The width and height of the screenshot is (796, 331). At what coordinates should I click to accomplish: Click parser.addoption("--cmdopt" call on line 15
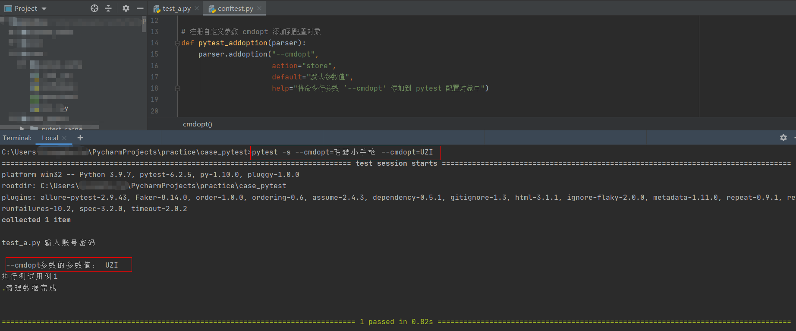point(258,54)
